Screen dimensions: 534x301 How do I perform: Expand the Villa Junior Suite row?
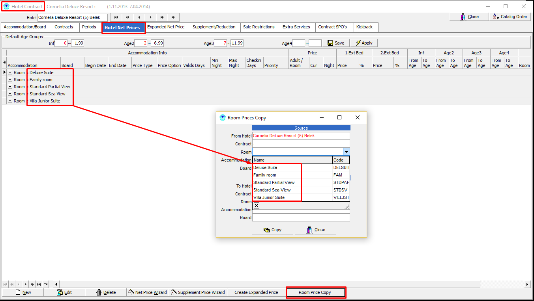coord(10,101)
